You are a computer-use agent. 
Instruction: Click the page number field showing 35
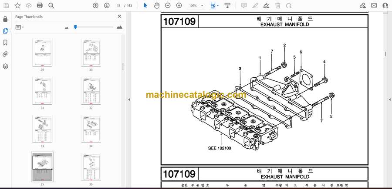(119, 6)
